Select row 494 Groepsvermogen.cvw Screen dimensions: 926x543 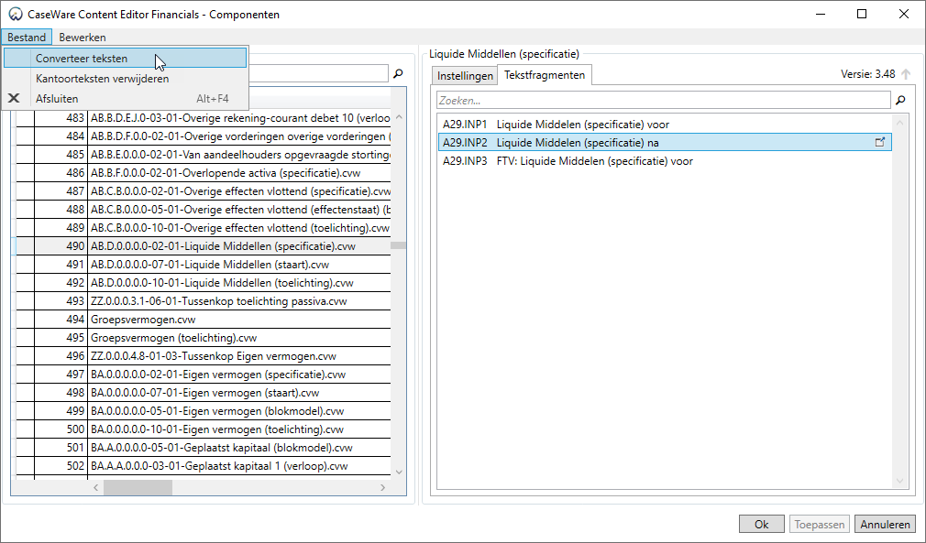[204, 319]
